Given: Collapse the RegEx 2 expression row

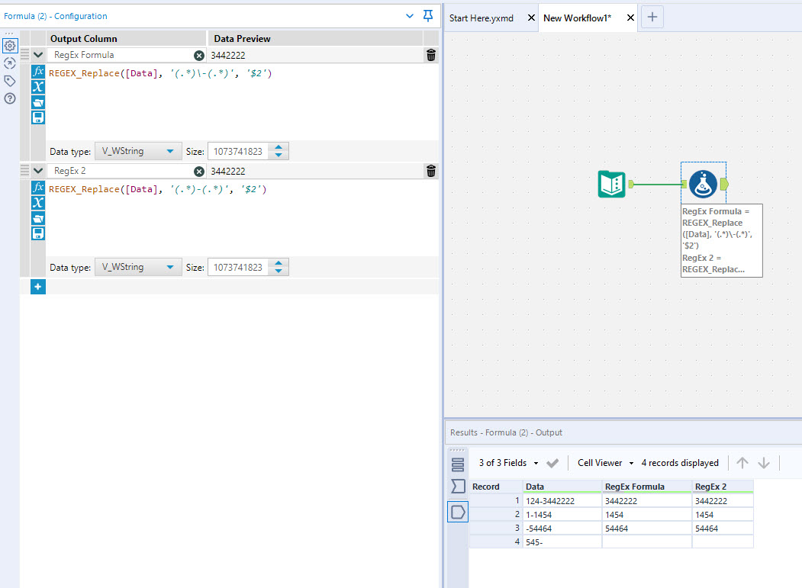Looking at the screenshot, I should [38, 171].
